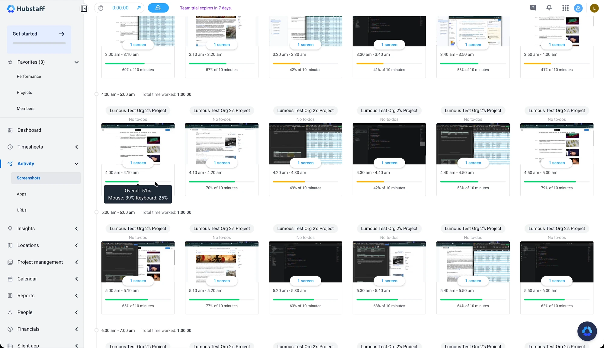Click the blue account avatar icon
This screenshot has height=348, width=604.
[578, 8]
